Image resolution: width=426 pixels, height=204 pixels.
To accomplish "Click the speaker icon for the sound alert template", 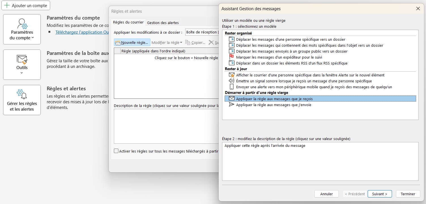I will point(231,81).
